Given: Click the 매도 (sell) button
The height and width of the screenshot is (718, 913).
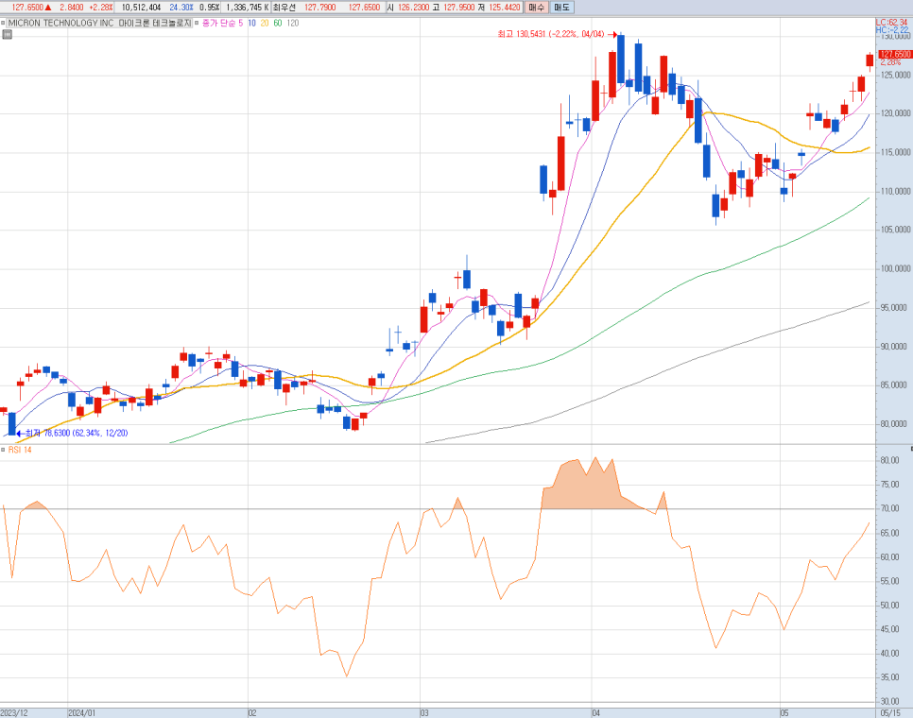Looking at the screenshot, I should (x=561, y=8).
